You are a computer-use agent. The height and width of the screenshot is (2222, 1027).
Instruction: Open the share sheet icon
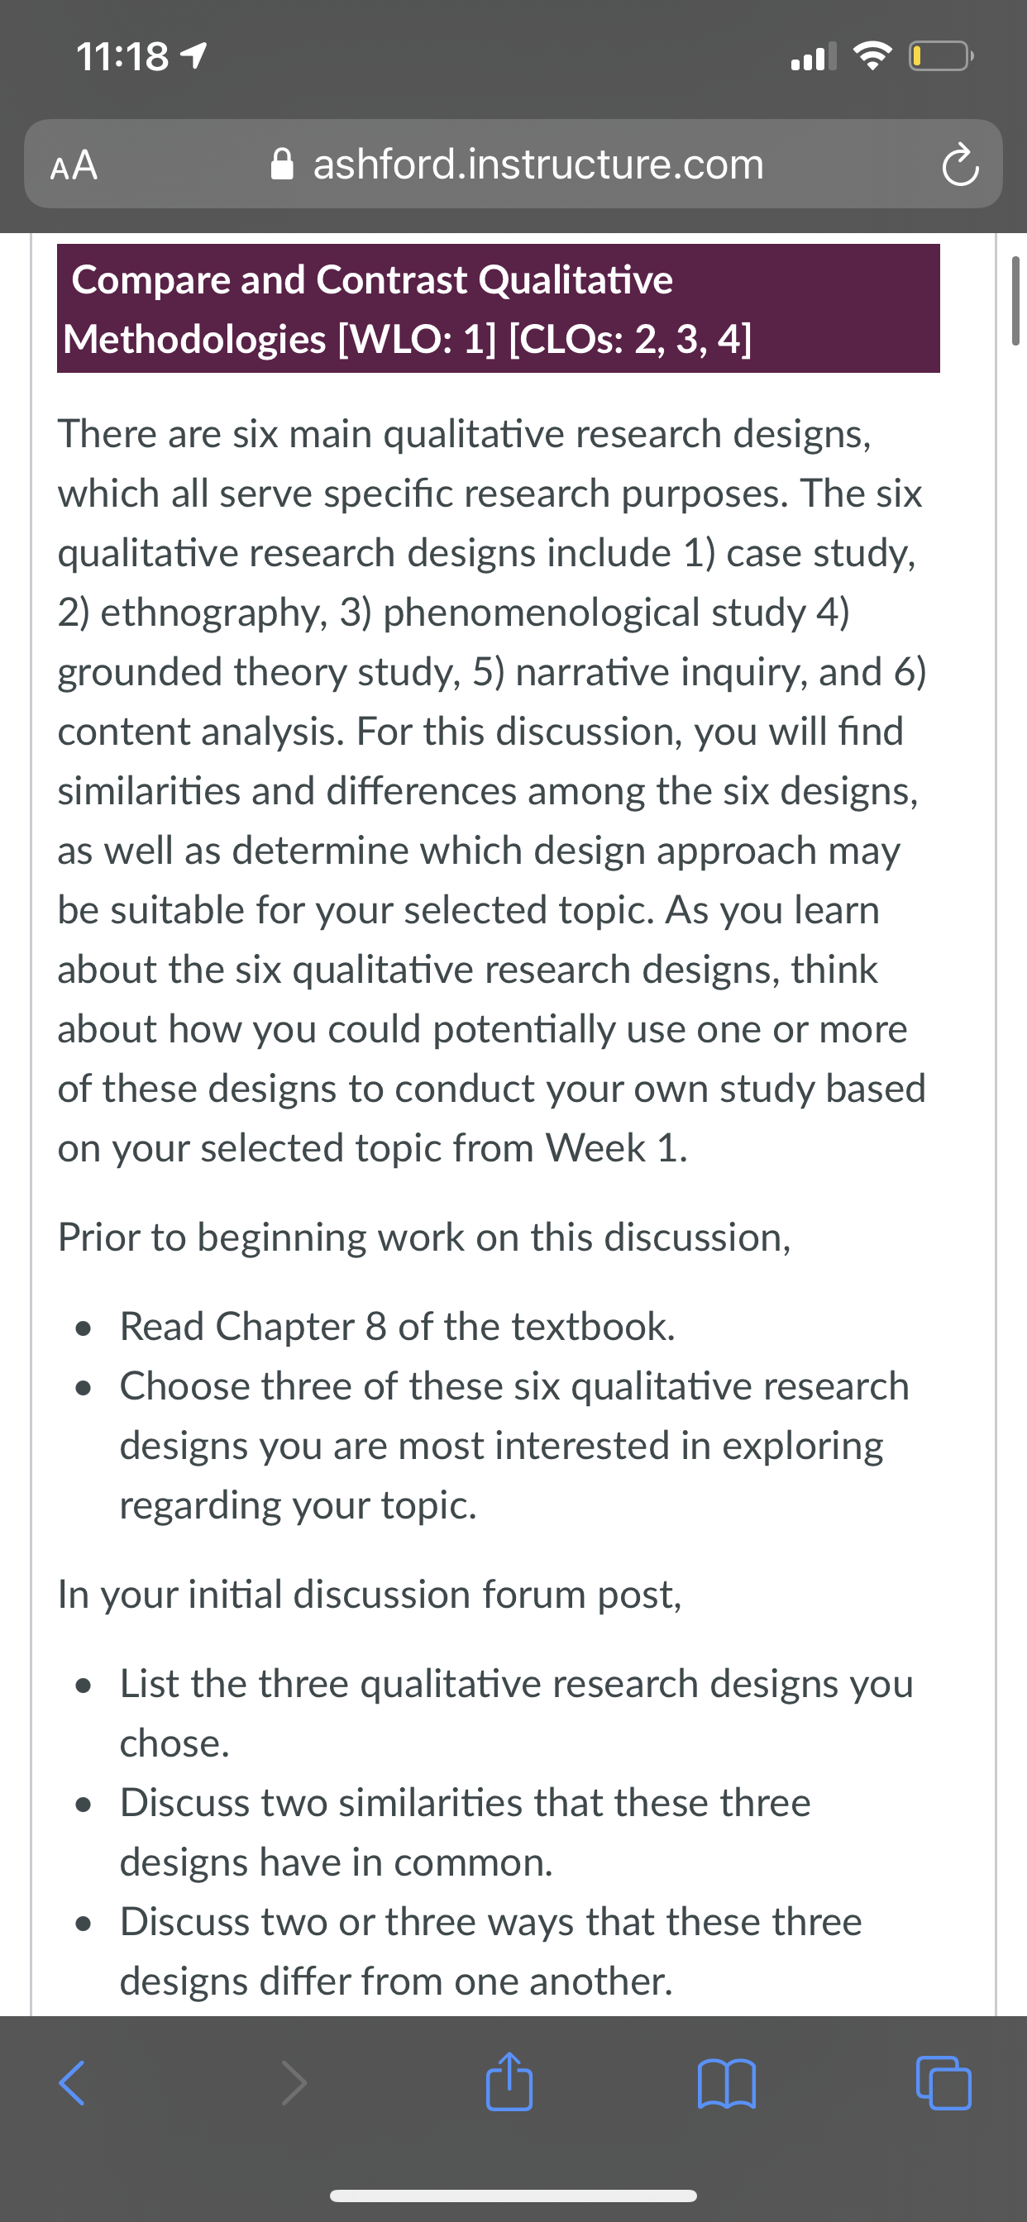(x=509, y=2080)
